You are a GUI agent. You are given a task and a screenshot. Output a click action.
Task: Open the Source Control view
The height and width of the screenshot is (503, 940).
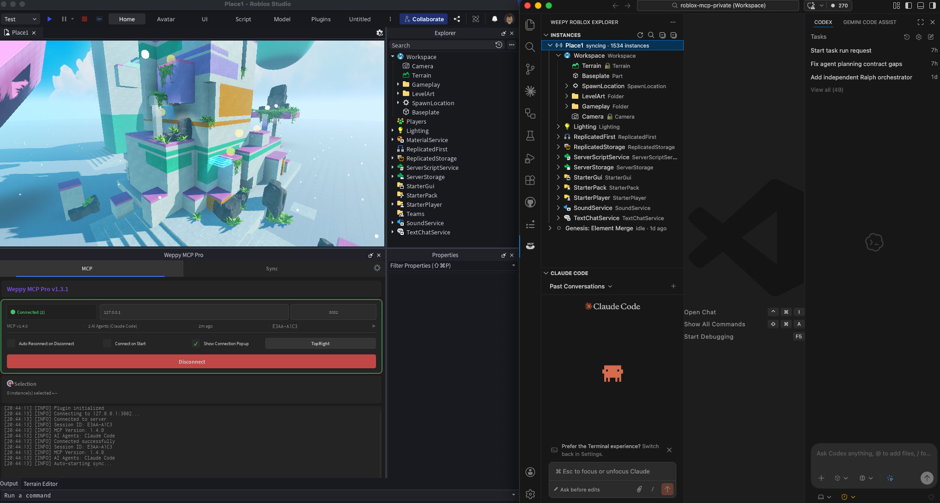click(530, 69)
